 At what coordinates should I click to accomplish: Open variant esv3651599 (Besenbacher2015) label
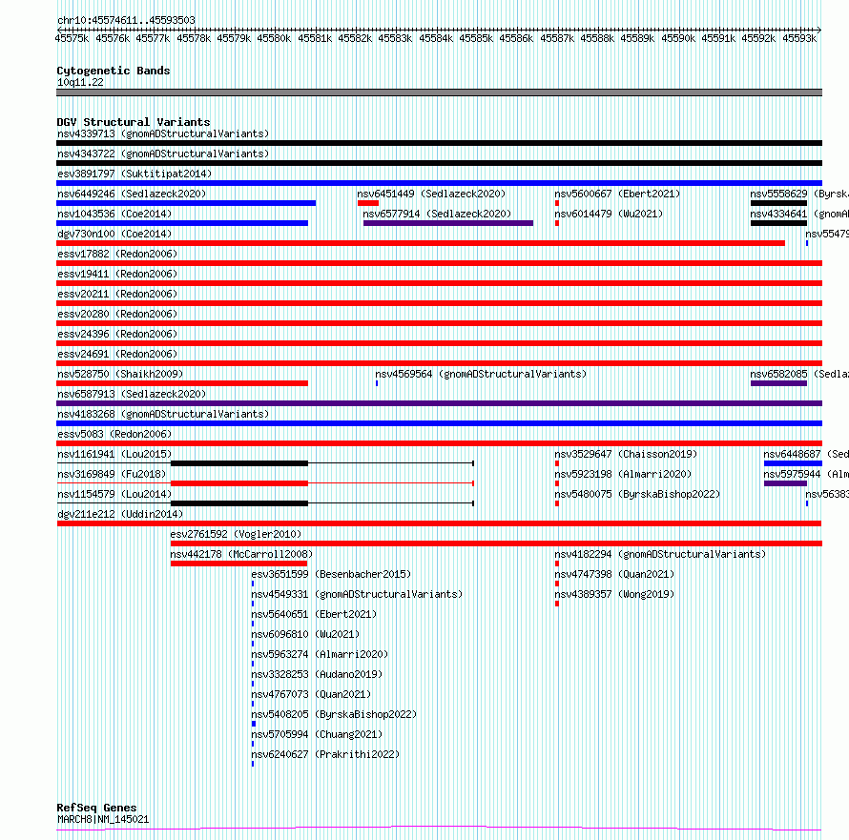(331, 574)
